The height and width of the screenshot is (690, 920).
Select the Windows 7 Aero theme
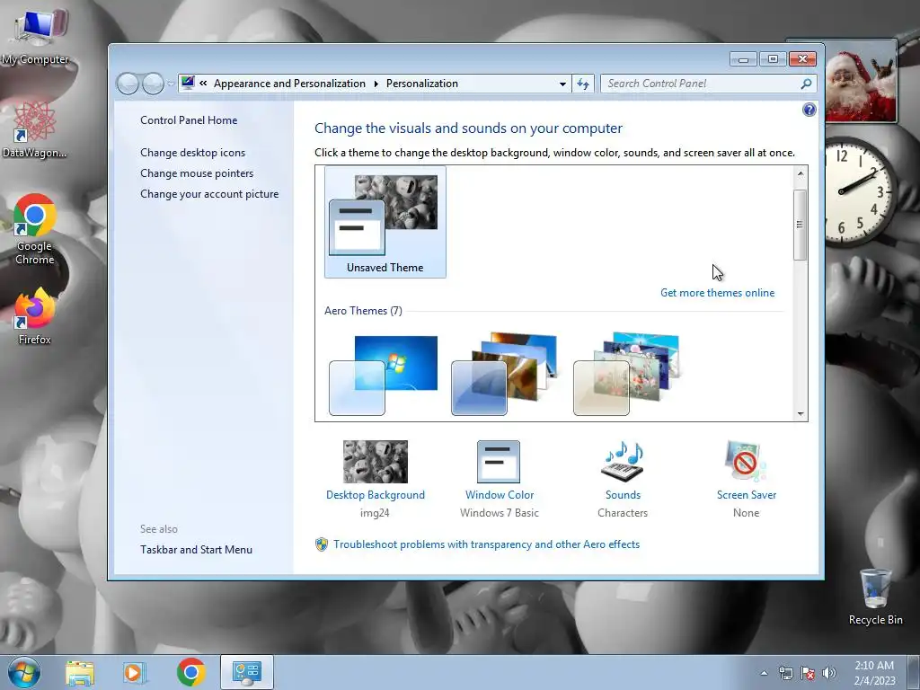383,376
